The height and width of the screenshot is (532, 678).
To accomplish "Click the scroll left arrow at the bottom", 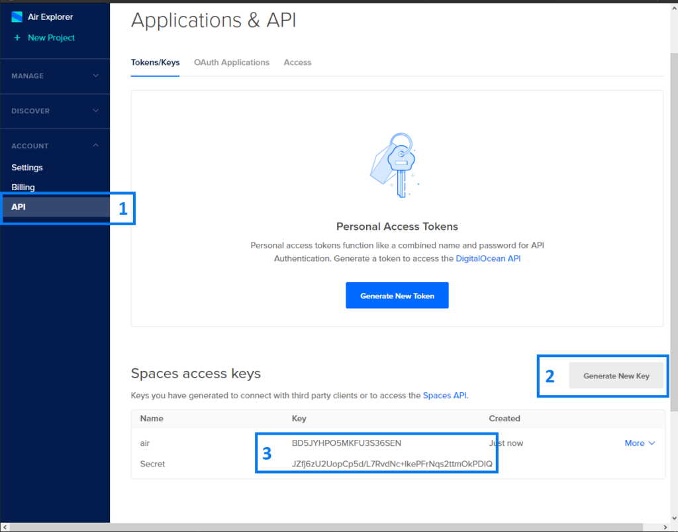I will tap(5, 527).
